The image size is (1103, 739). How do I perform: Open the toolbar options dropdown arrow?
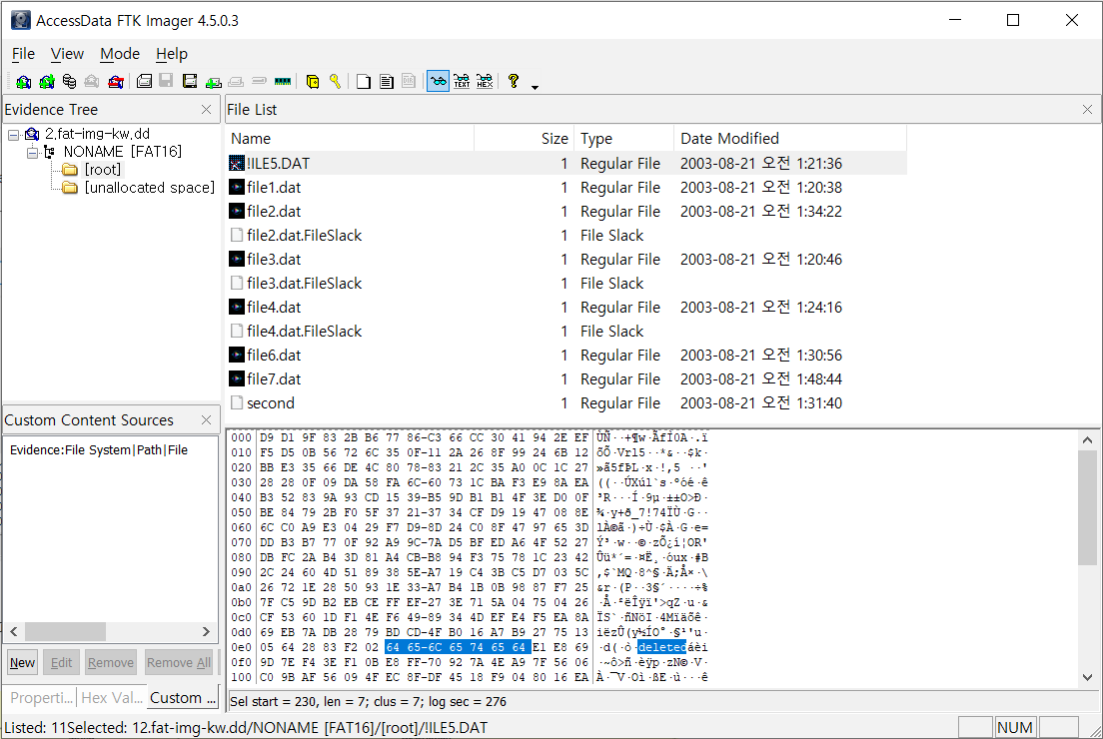point(535,87)
